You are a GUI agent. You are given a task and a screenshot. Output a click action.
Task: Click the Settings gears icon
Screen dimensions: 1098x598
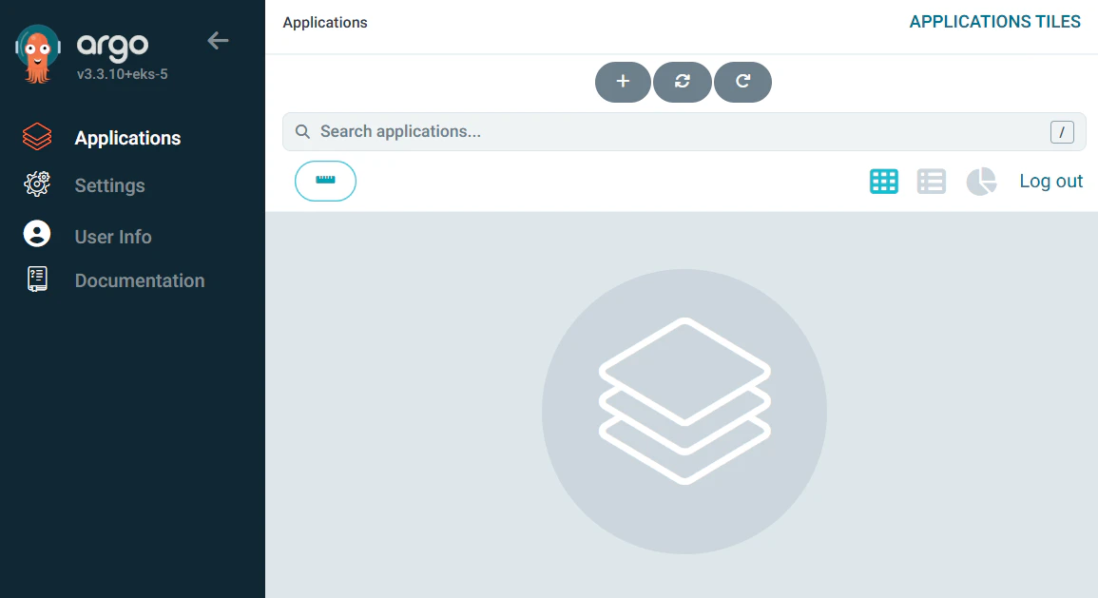point(37,184)
